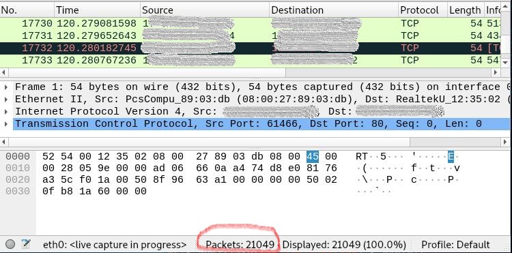Image resolution: width=512 pixels, height=253 pixels.
Task: Expand the Frame 1 tree row
Action: 6,87
